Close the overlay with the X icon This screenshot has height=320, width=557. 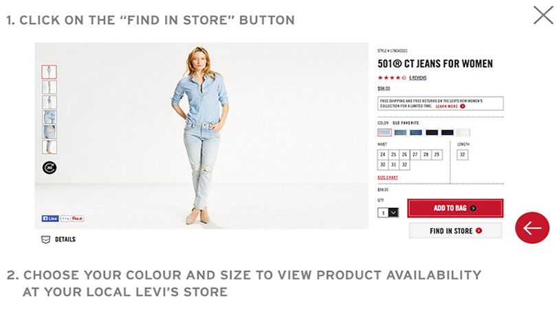(x=543, y=15)
